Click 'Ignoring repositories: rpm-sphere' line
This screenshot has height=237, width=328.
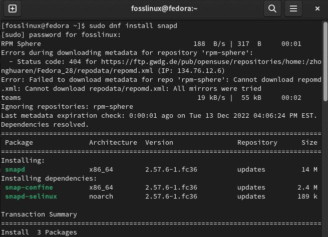click(67, 107)
